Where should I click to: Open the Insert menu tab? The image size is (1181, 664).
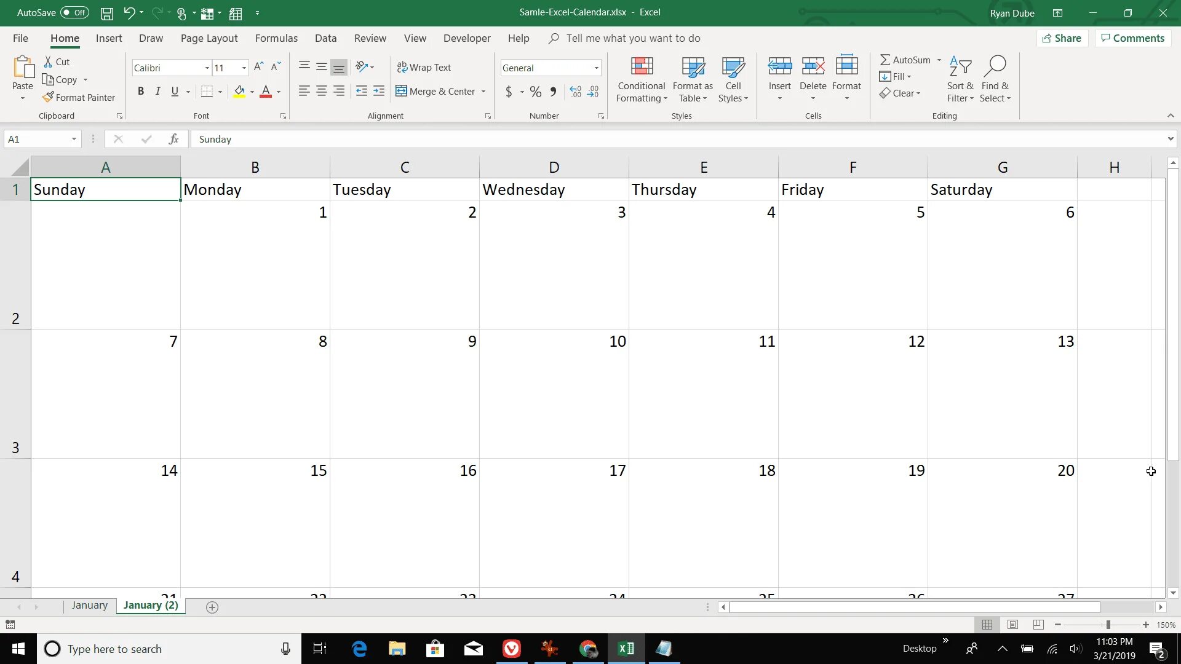[109, 38]
